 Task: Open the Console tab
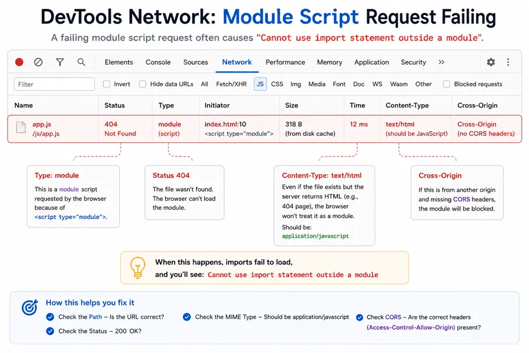click(x=158, y=62)
